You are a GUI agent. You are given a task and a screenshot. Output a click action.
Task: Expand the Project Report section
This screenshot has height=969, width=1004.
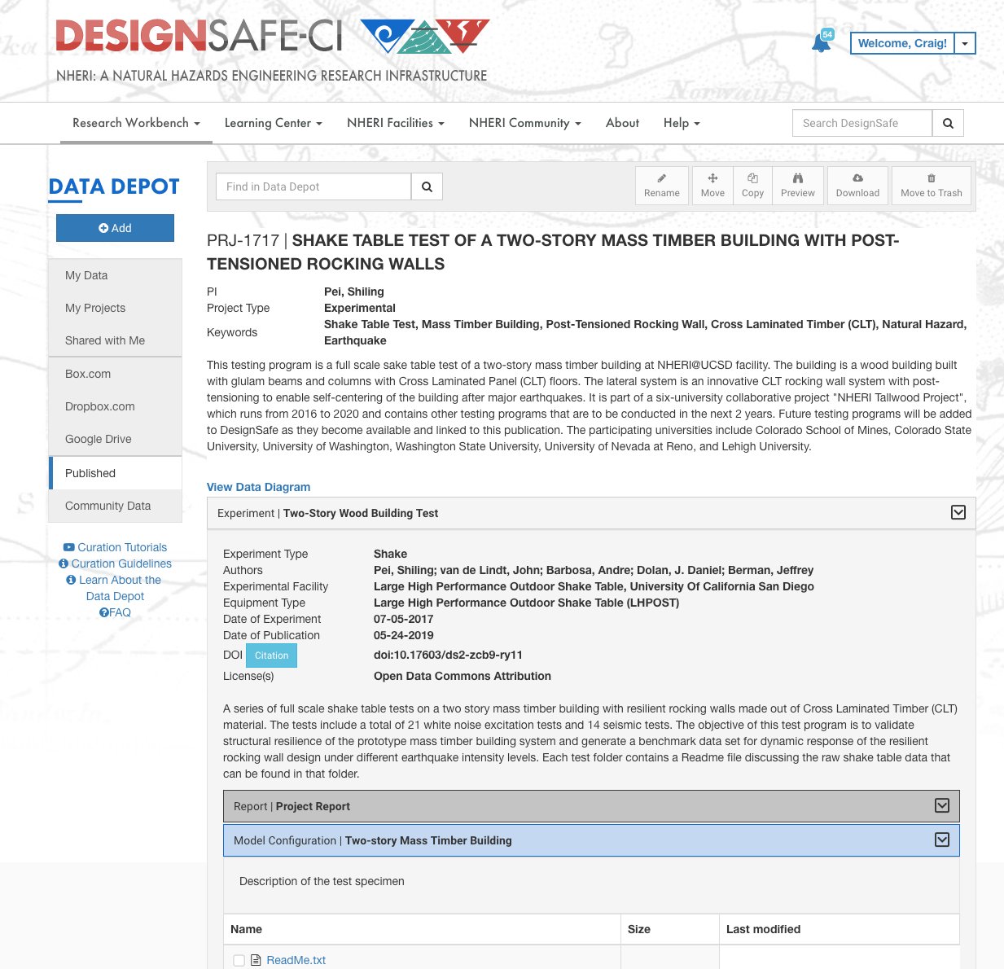942,805
